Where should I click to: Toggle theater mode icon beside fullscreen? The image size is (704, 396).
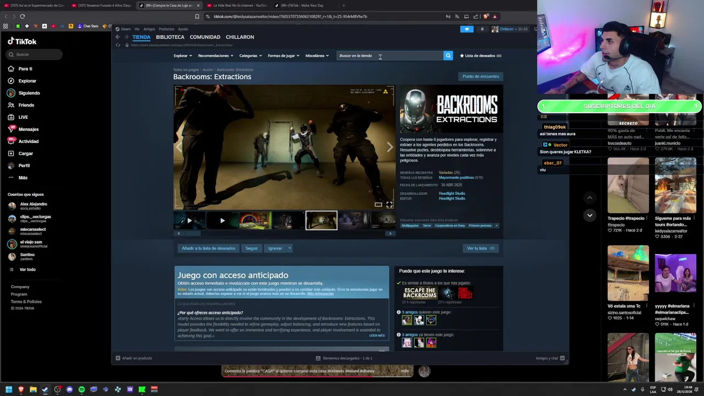(378, 205)
